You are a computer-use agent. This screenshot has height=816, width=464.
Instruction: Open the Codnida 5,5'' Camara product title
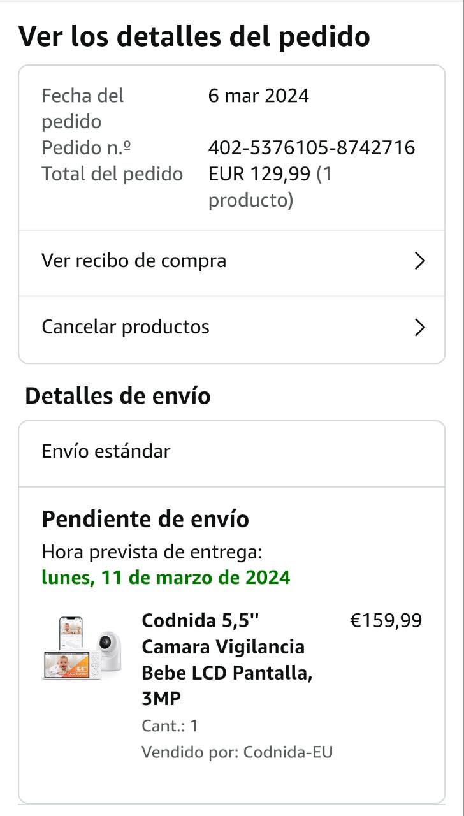click(x=227, y=660)
